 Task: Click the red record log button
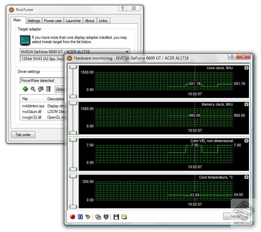pyautogui.click(x=73, y=217)
